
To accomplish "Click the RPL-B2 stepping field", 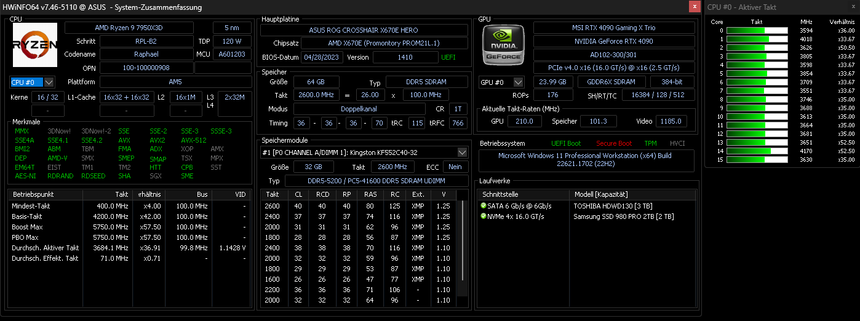I will click(x=146, y=41).
